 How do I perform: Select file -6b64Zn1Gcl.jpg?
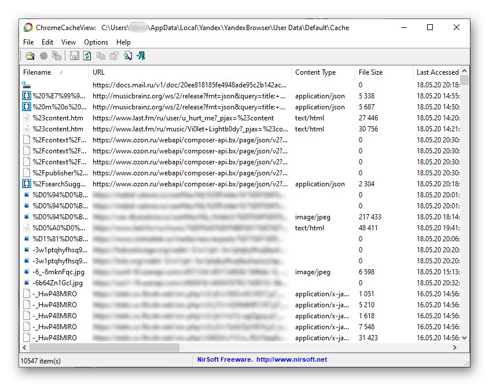[x=58, y=282]
